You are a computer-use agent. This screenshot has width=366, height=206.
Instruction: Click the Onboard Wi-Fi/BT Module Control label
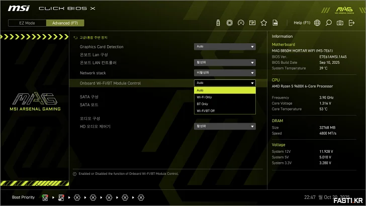[x=110, y=83]
